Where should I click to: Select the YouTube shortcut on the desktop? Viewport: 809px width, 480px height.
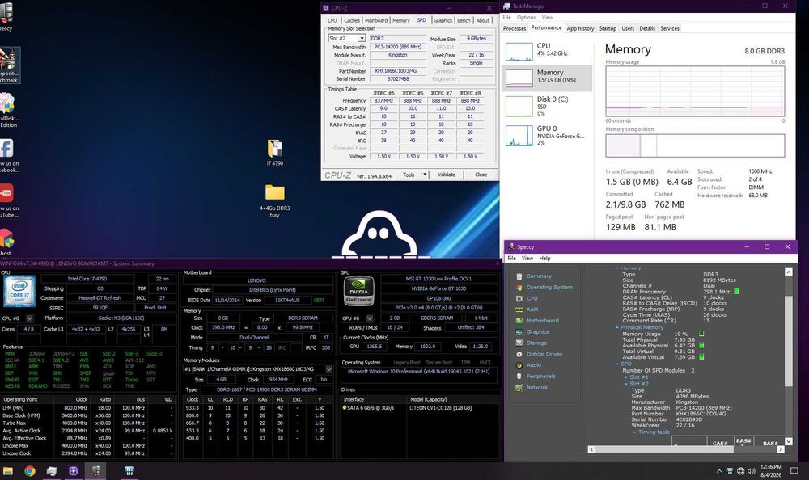7,200
